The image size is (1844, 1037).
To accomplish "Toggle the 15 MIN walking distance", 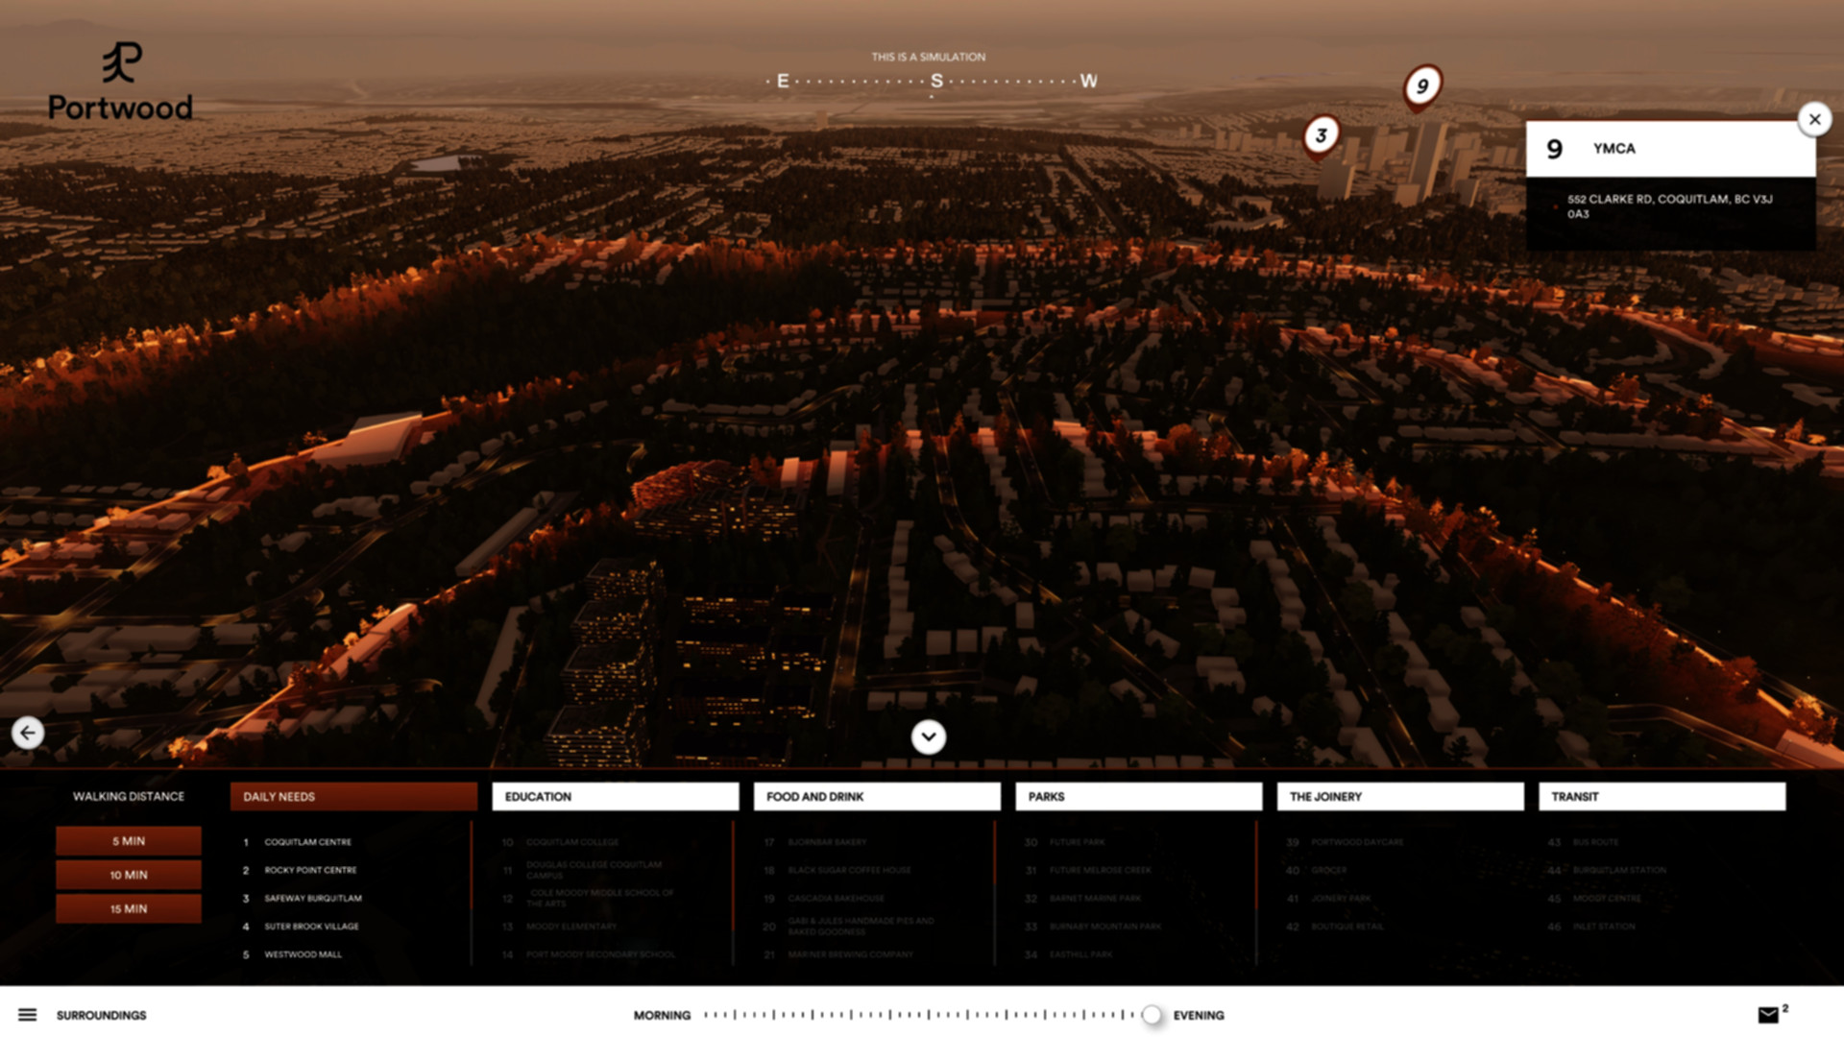I will (129, 908).
